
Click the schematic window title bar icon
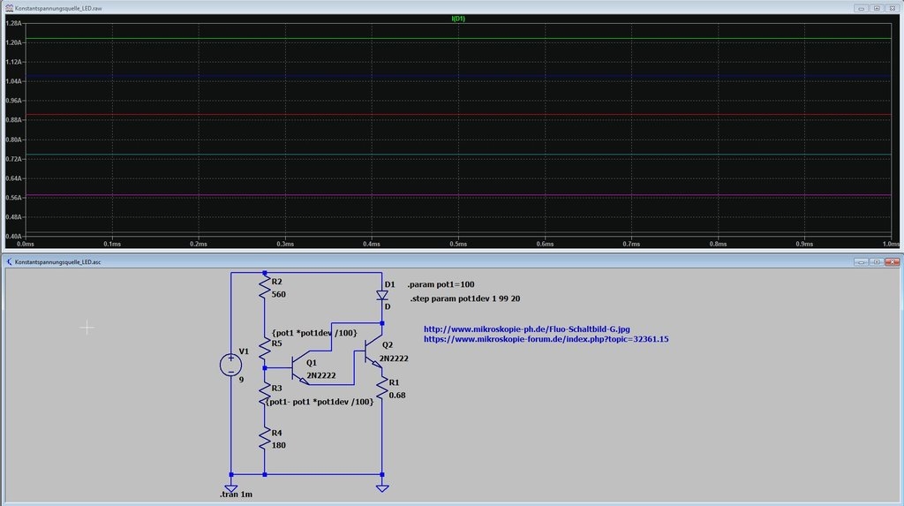pos(9,262)
